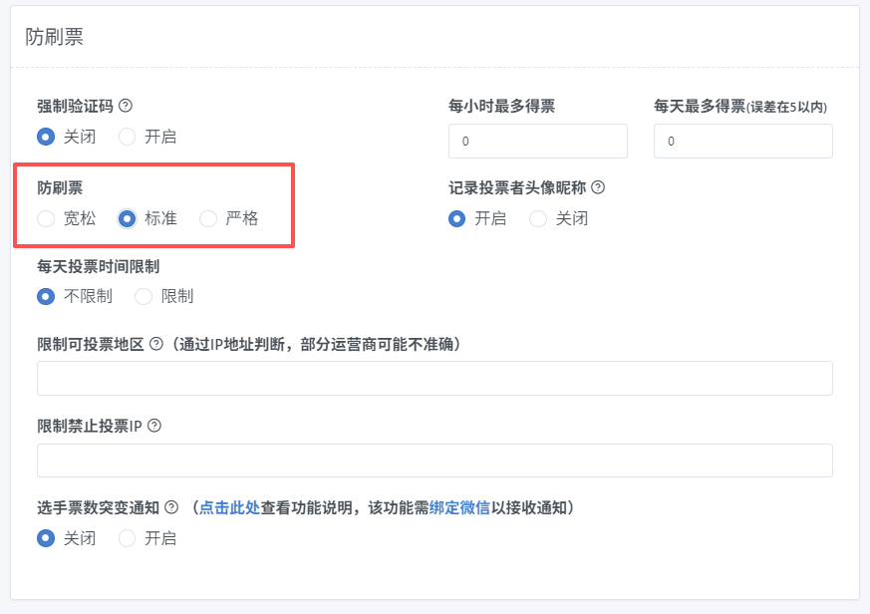Open help icon beside 记录投票者头像昵称
Screen dimensions: 870x614
pyautogui.click(x=598, y=187)
